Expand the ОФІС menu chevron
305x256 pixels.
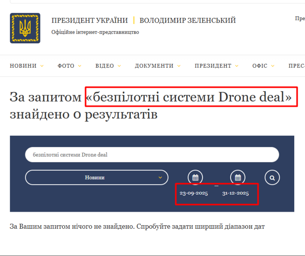(273, 66)
